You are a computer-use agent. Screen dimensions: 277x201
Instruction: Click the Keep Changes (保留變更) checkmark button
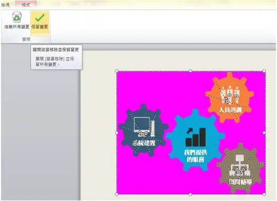[40, 23]
